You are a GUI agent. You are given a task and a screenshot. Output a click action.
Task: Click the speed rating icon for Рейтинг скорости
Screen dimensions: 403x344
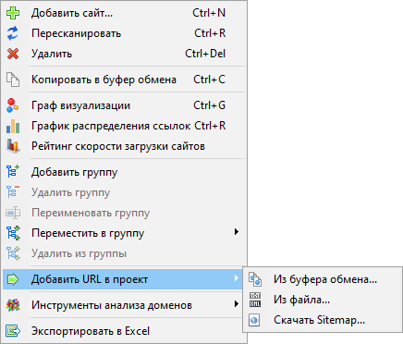pyautogui.click(x=13, y=146)
